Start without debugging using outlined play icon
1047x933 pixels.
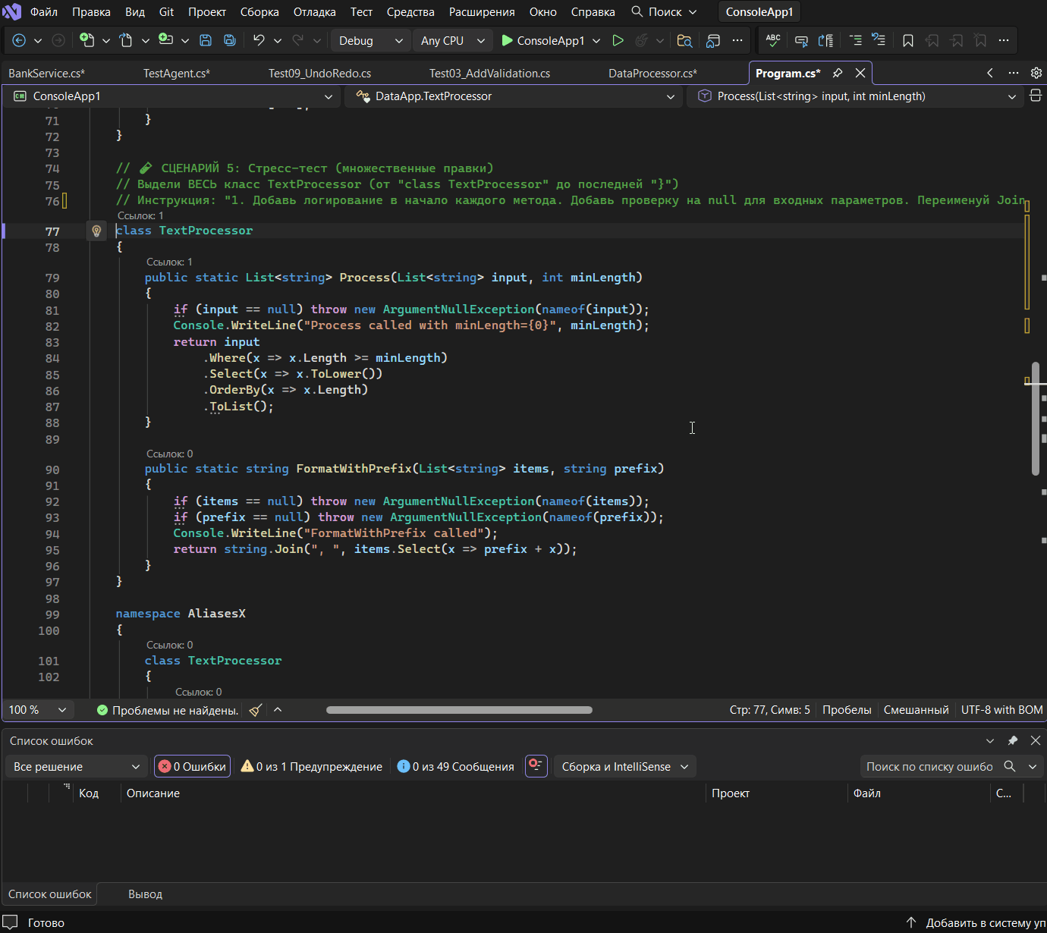point(618,40)
